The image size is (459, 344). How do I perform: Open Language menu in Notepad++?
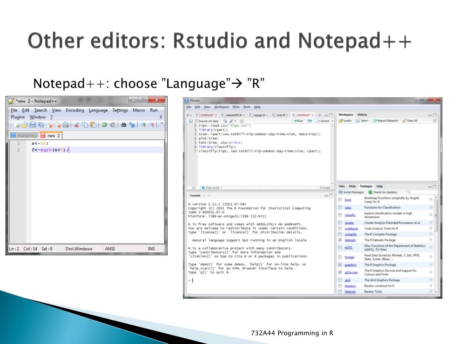[x=98, y=110]
